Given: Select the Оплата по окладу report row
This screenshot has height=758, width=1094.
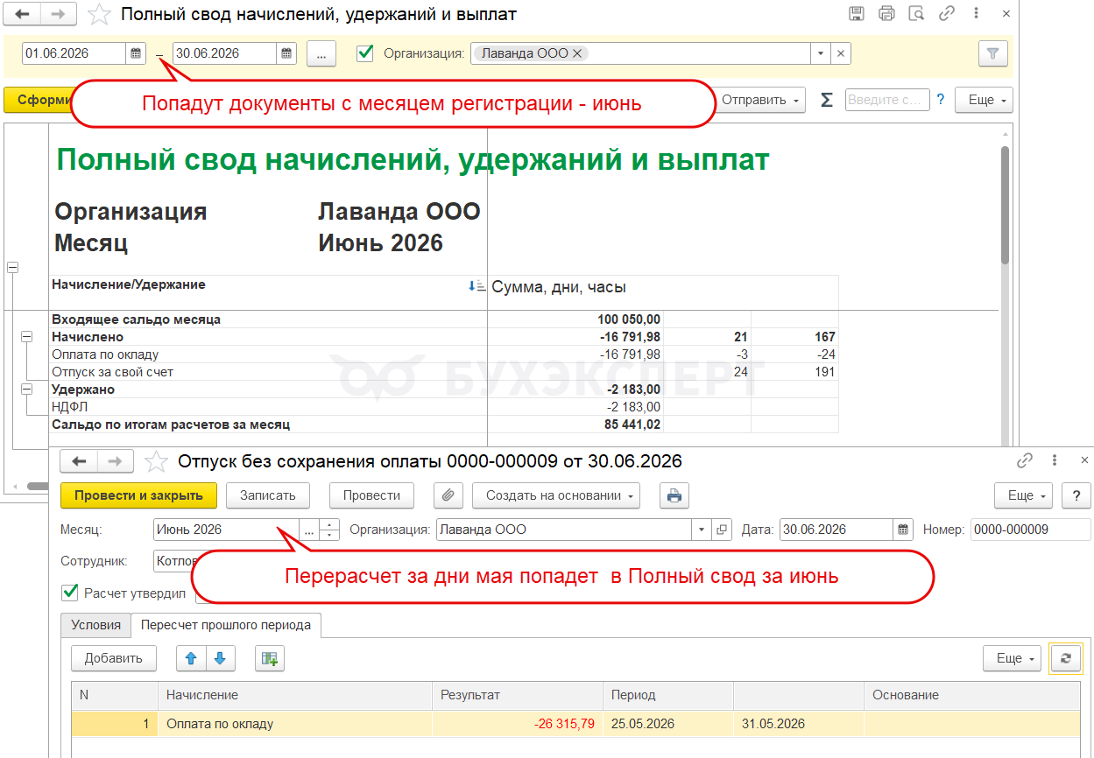Looking at the screenshot, I should pos(444,354).
